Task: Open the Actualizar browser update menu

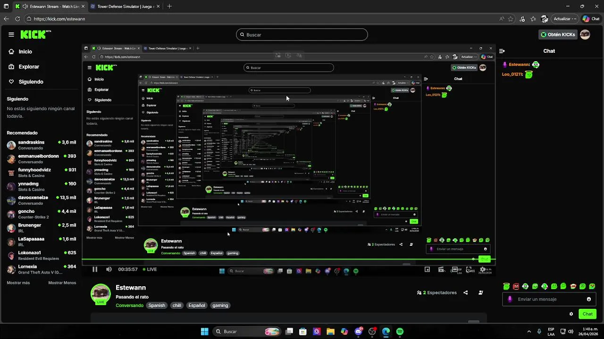Action: (565, 19)
